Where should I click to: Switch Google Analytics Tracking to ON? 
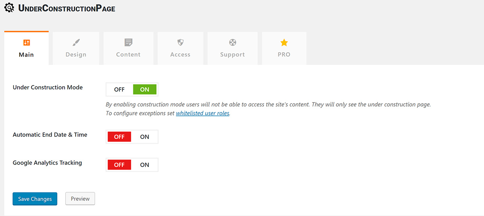(145, 165)
